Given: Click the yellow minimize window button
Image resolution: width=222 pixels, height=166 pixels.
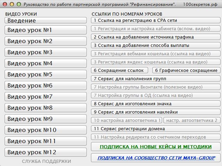Looking at the screenshot, I should [x=12, y=4].
